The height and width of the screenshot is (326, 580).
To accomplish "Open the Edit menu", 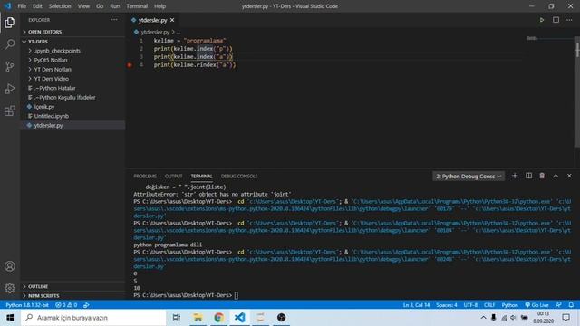I will click(37, 6).
